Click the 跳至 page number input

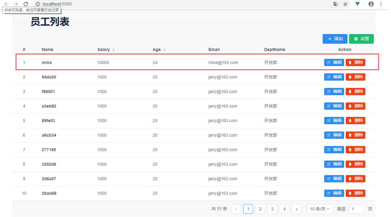click(x=357, y=209)
